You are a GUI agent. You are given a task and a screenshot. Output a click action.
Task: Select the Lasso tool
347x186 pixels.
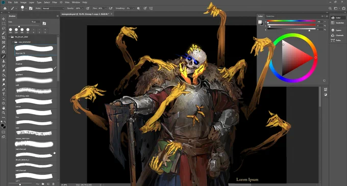[x=4, y=28]
